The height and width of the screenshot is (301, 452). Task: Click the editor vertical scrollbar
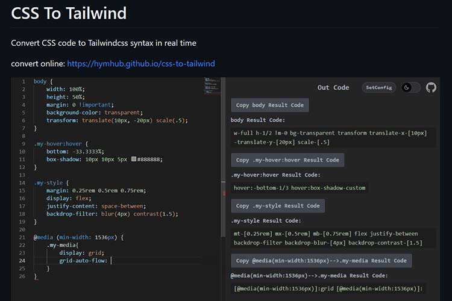[x=224, y=157]
